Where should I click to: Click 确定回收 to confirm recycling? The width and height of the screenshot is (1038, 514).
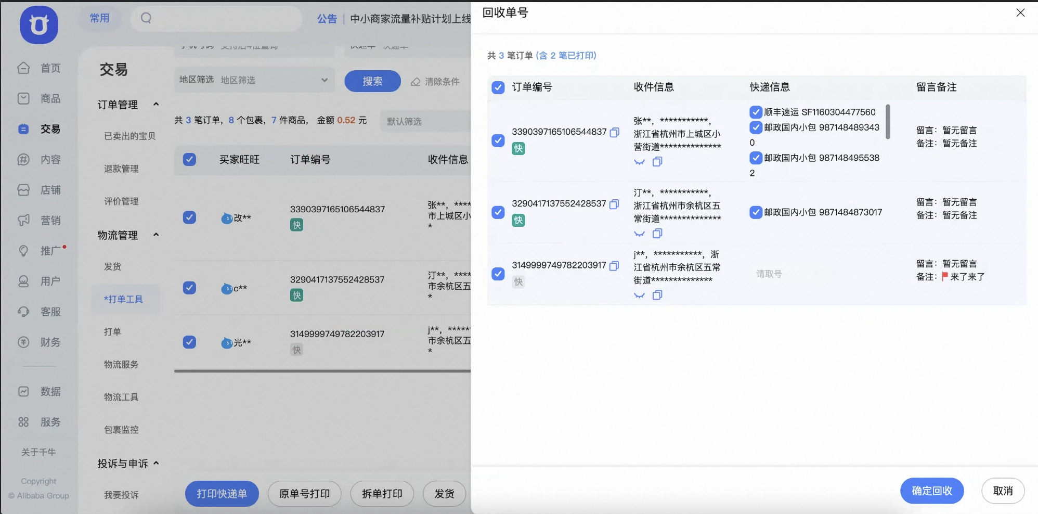(x=932, y=491)
